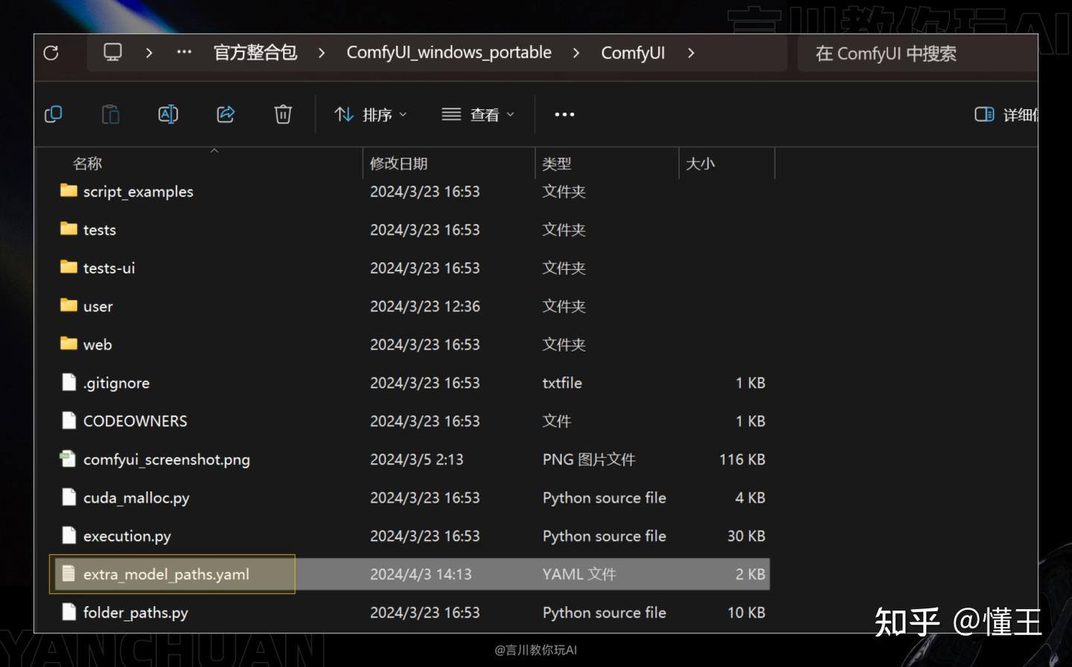Image resolution: width=1072 pixels, height=667 pixels.
Task: Expand the chevron after the monitor icon
Action: (x=149, y=53)
